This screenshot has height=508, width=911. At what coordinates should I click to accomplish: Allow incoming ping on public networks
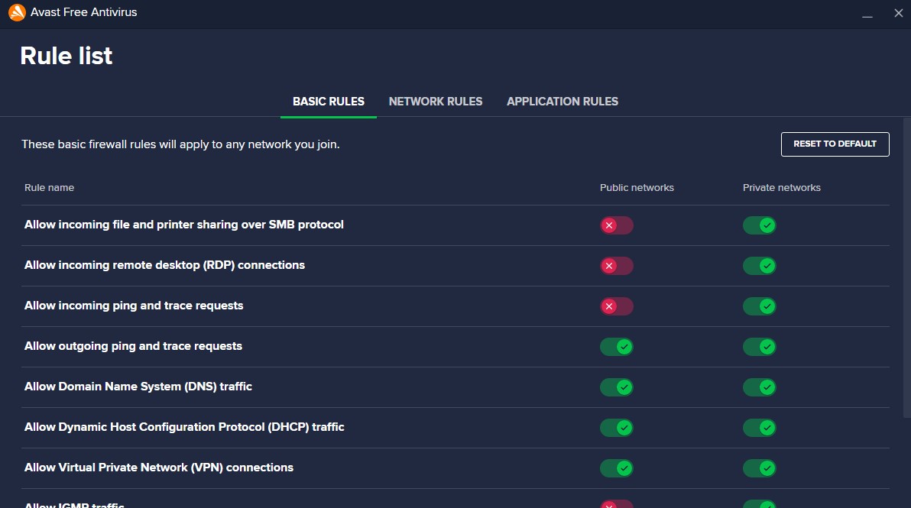coord(617,306)
